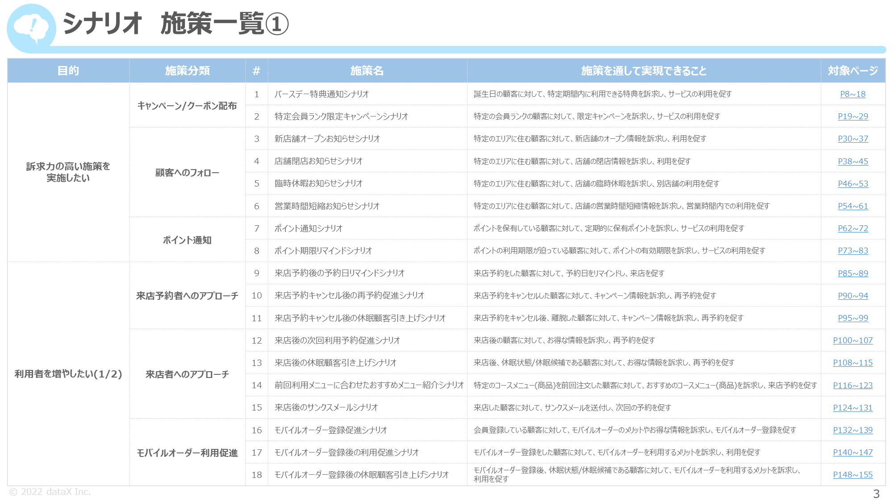This screenshot has width=893, height=502.
Task: Open the P19~29 page link
Action: (853, 116)
